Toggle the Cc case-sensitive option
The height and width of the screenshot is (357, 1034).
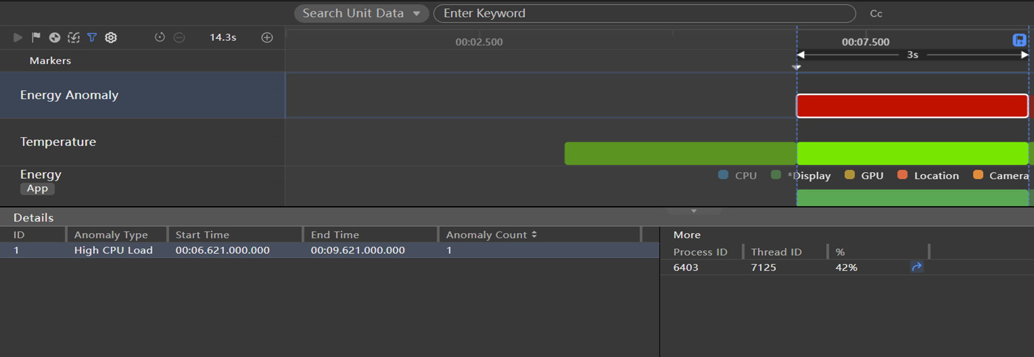[876, 13]
